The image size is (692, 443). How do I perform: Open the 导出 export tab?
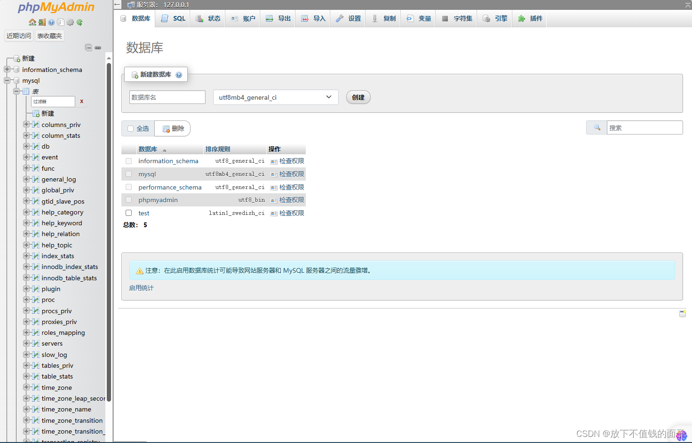click(277, 18)
